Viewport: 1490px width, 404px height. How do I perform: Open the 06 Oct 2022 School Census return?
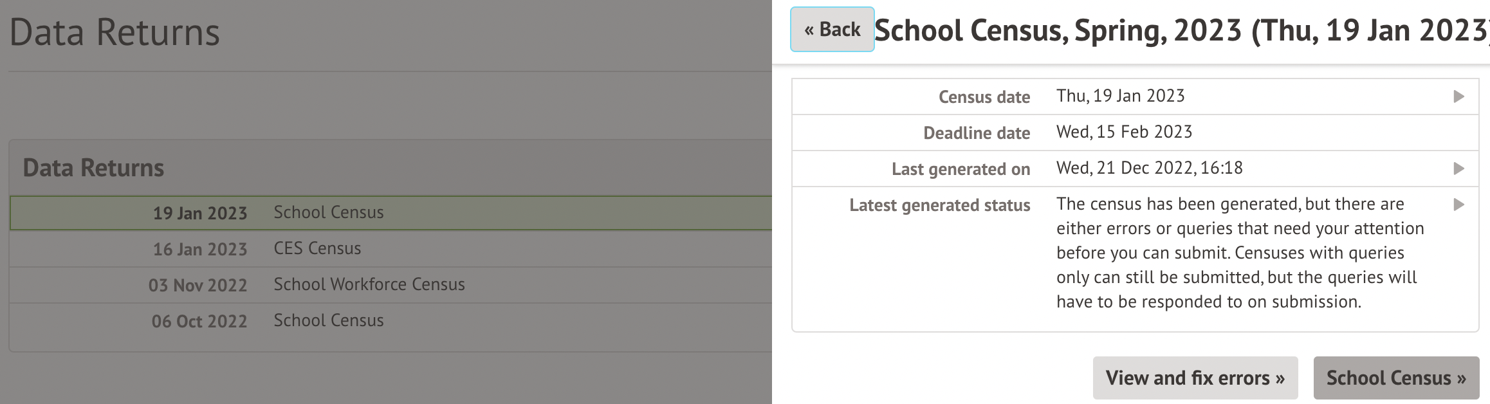click(328, 321)
